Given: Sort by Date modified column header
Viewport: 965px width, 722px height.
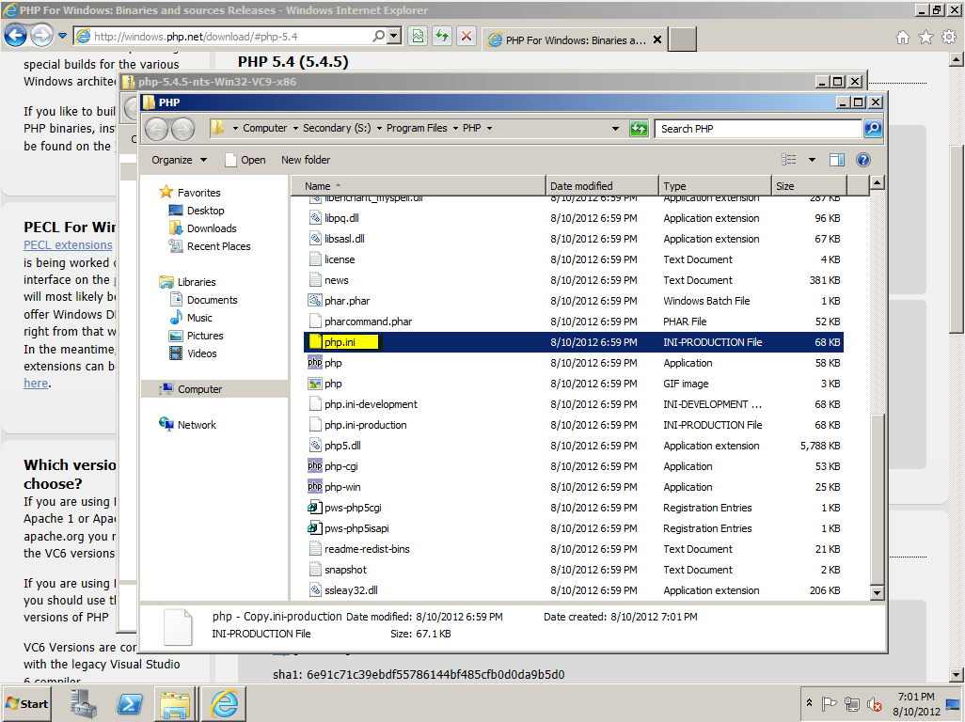Looking at the screenshot, I should click(x=602, y=186).
